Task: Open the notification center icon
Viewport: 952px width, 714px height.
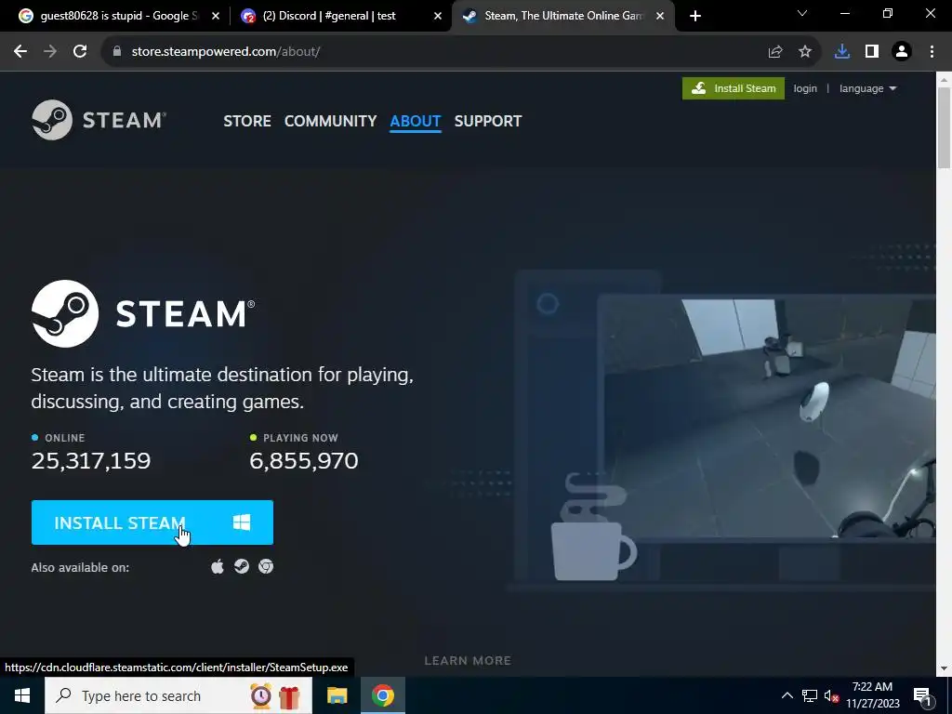Action: pos(922,695)
